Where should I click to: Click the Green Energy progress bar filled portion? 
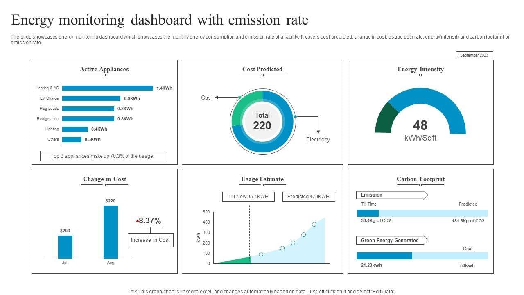384,256
